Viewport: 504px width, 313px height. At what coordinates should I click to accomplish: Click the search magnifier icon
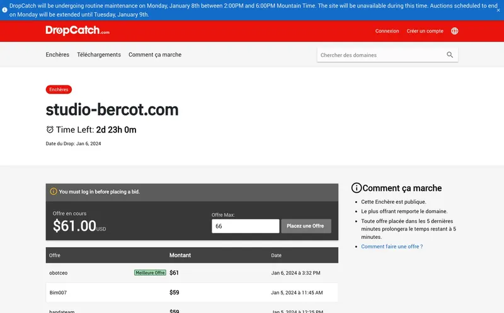click(x=450, y=55)
